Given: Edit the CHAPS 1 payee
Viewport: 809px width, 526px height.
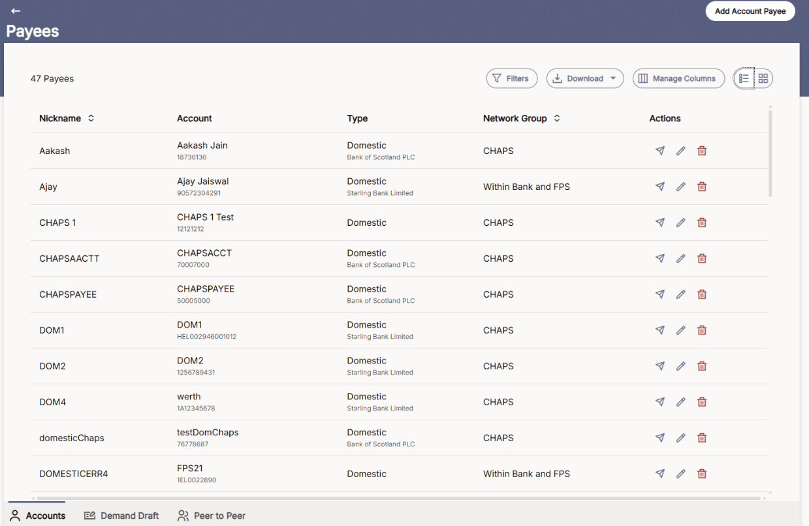Looking at the screenshot, I should 681,223.
